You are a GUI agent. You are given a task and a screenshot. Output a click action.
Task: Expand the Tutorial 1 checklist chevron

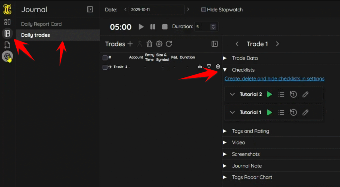coord(232,112)
